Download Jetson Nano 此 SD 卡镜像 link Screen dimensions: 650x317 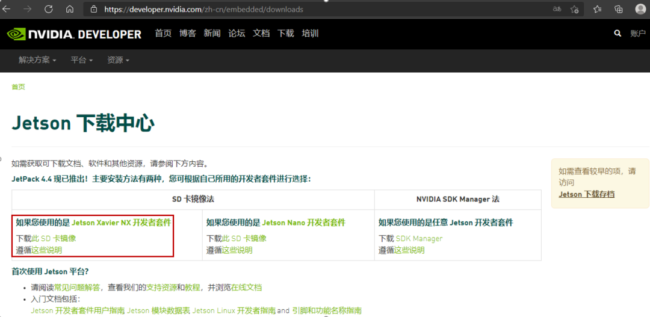(x=244, y=239)
